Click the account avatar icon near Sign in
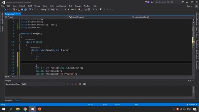199x112 pixels. 197,6
